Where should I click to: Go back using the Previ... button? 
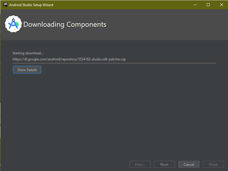point(140,165)
